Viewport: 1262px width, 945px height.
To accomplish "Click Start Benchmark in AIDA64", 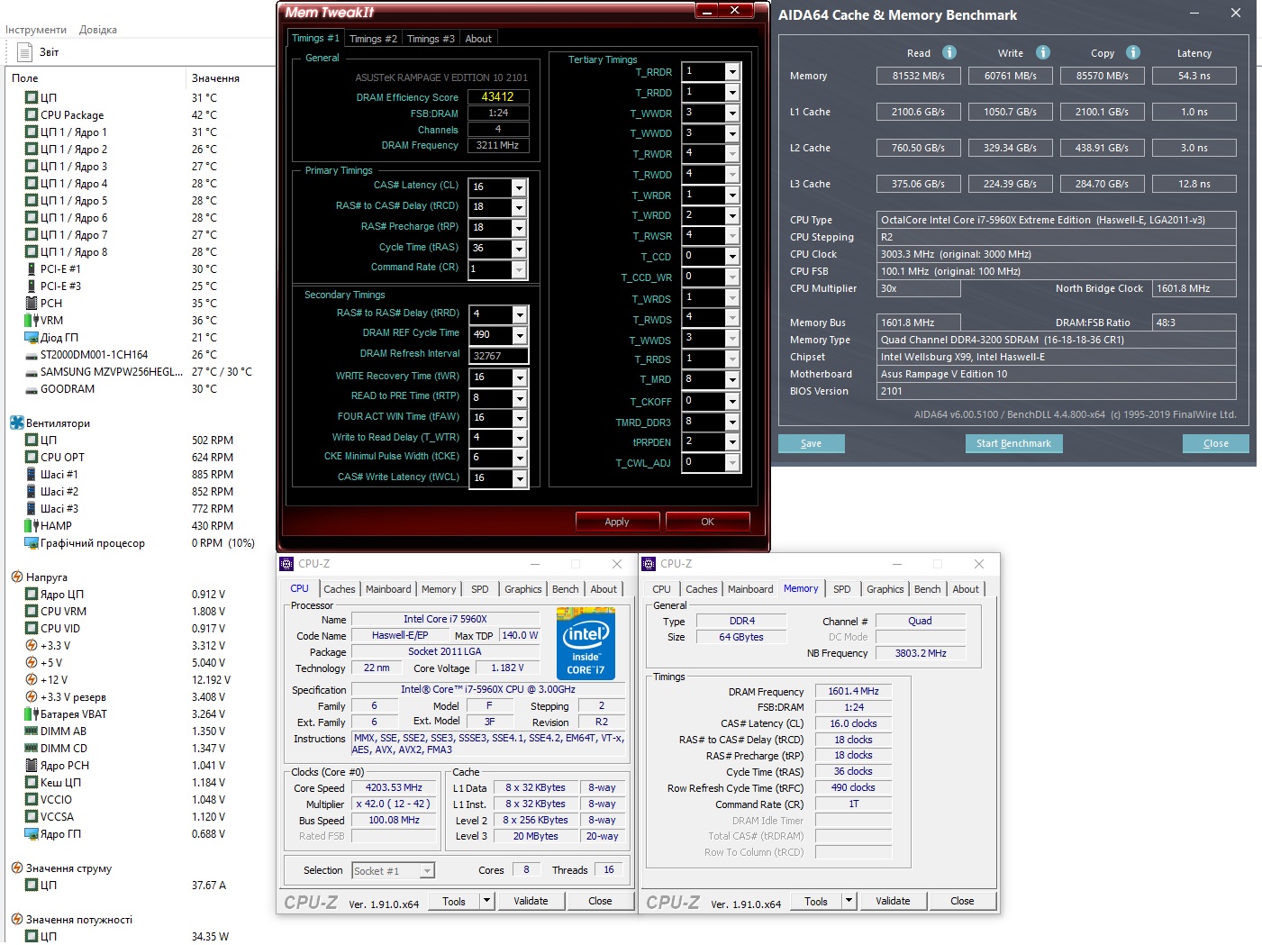I will point(1014,443).
